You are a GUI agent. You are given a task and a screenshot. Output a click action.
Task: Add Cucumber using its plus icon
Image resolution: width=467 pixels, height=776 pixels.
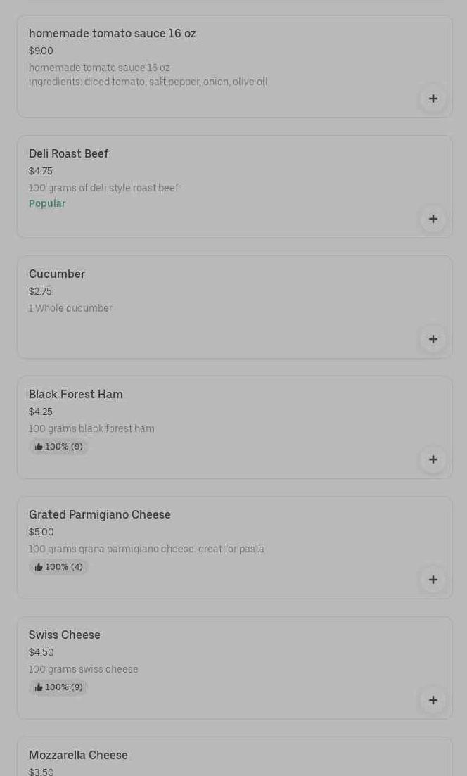[433, 339]
